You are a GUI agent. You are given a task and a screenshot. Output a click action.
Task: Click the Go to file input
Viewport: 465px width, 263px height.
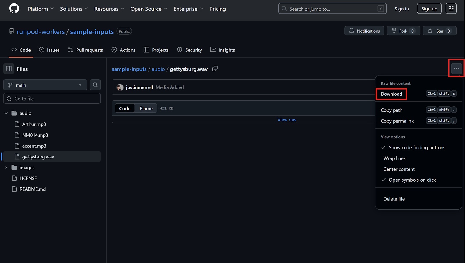pyautogui.click(x=52, y=99)
